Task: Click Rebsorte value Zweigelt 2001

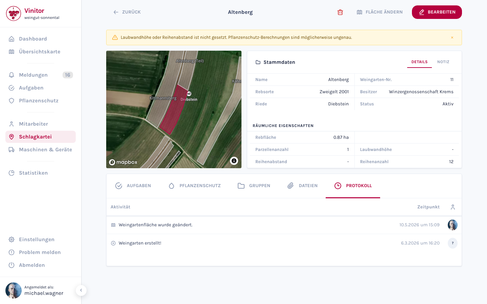Action: (x=334, y=92)
